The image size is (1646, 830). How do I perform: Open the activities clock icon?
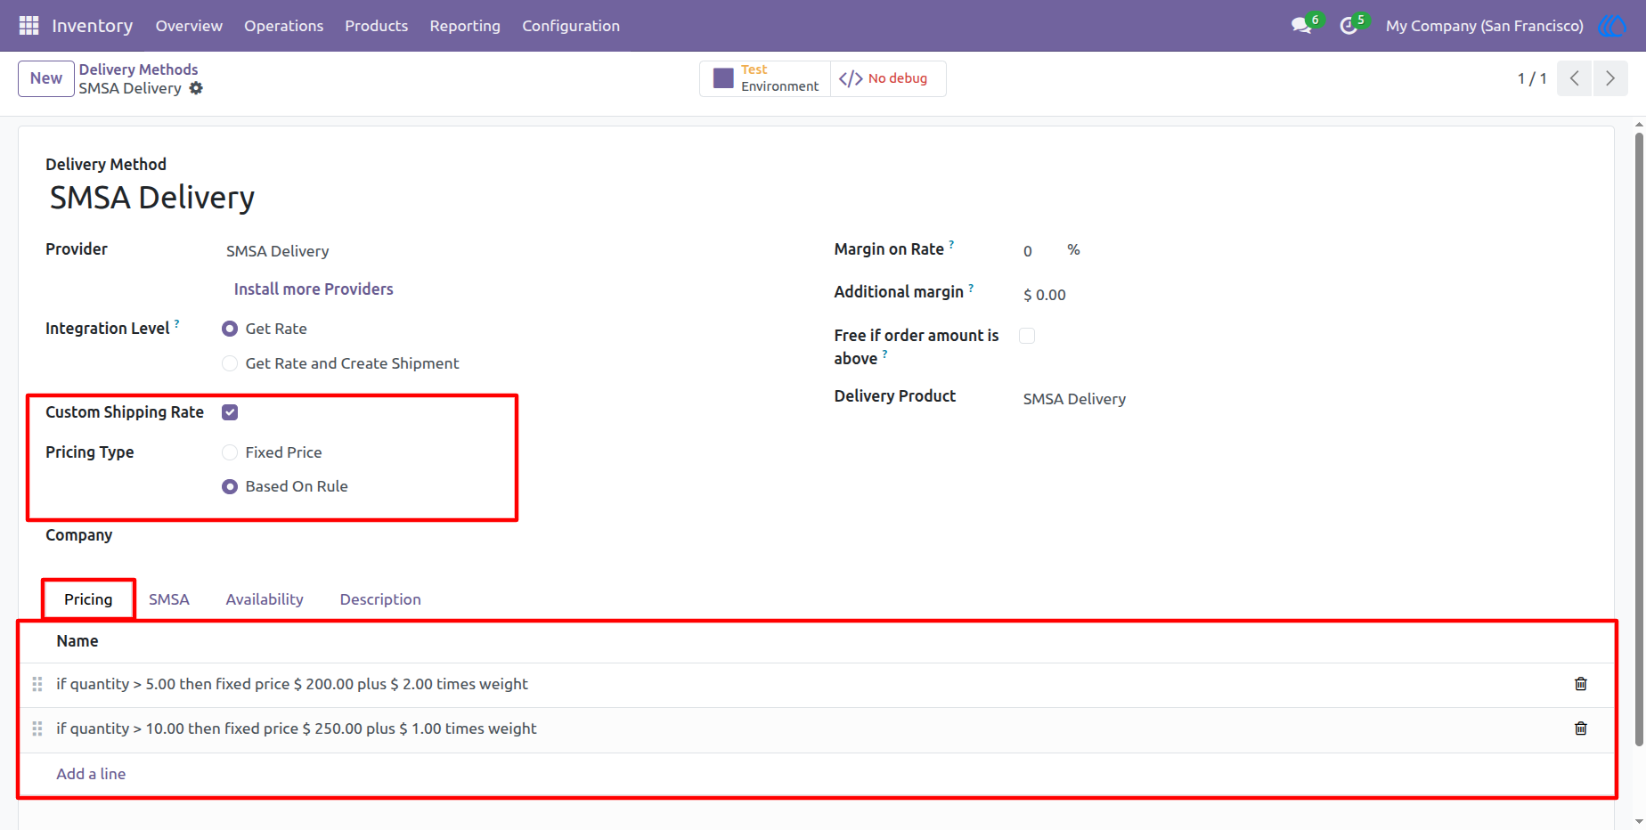coord(1349,26)
